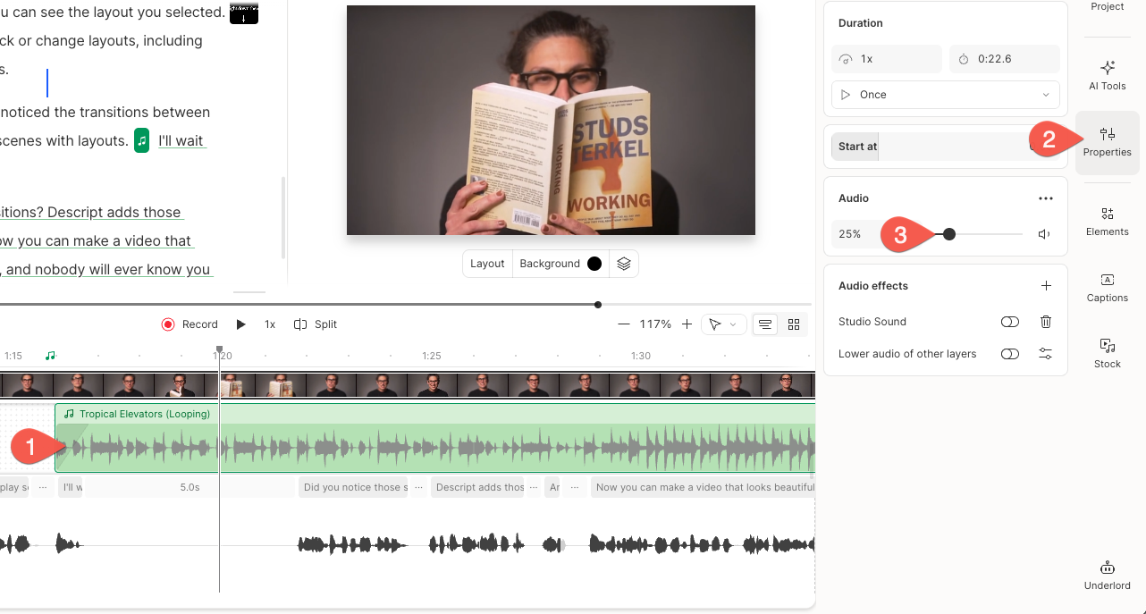
Task: Open the Captions panel
Action: [1107, 287]
